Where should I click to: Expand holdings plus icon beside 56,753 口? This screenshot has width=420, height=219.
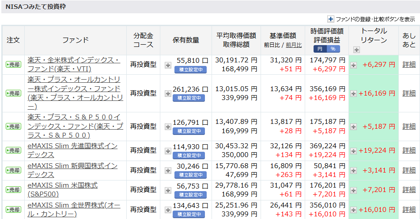168,190
